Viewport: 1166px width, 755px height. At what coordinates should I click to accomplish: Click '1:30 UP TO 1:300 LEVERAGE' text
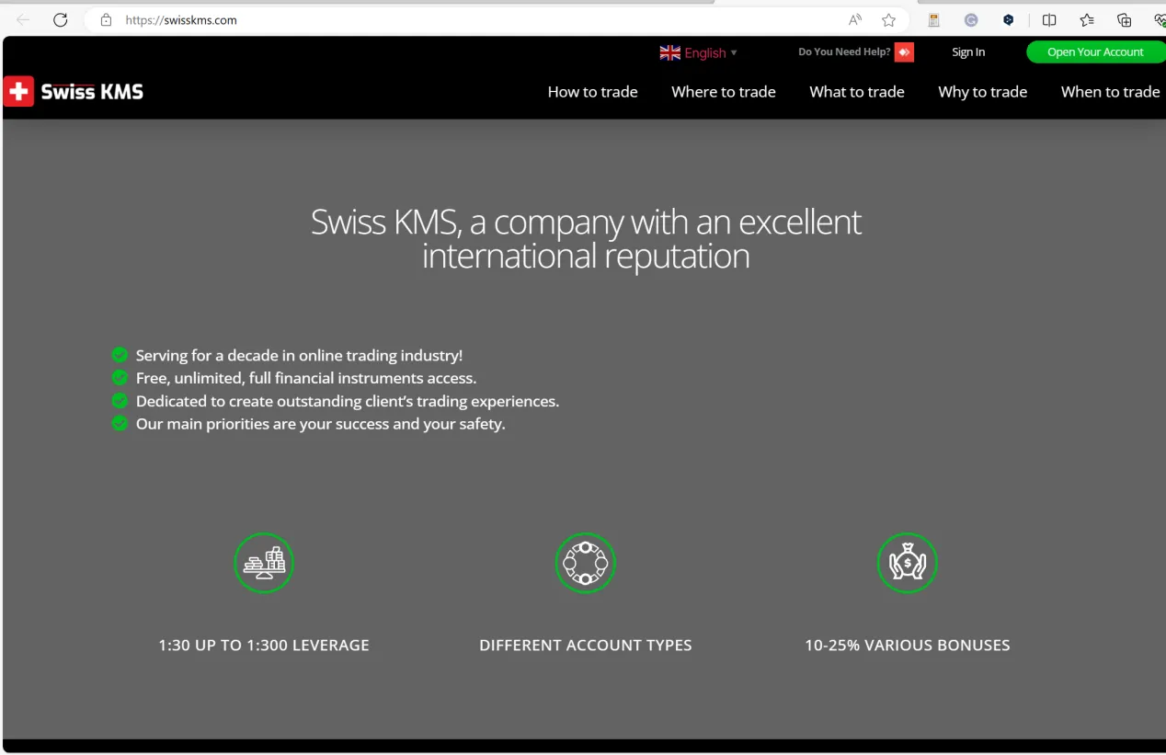264,646
